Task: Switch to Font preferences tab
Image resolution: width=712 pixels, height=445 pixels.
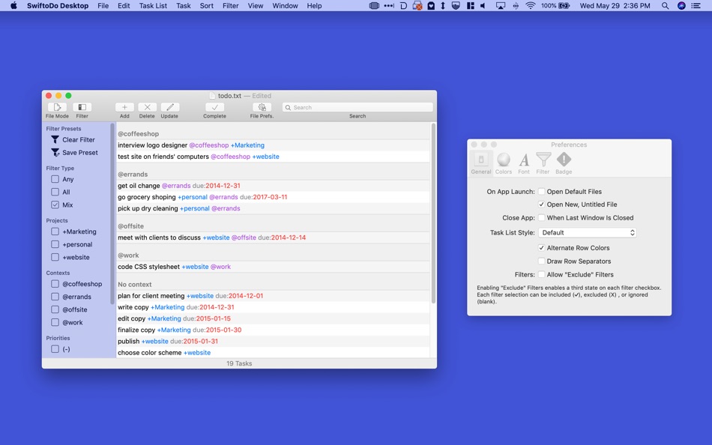Action: pos(524,160)
